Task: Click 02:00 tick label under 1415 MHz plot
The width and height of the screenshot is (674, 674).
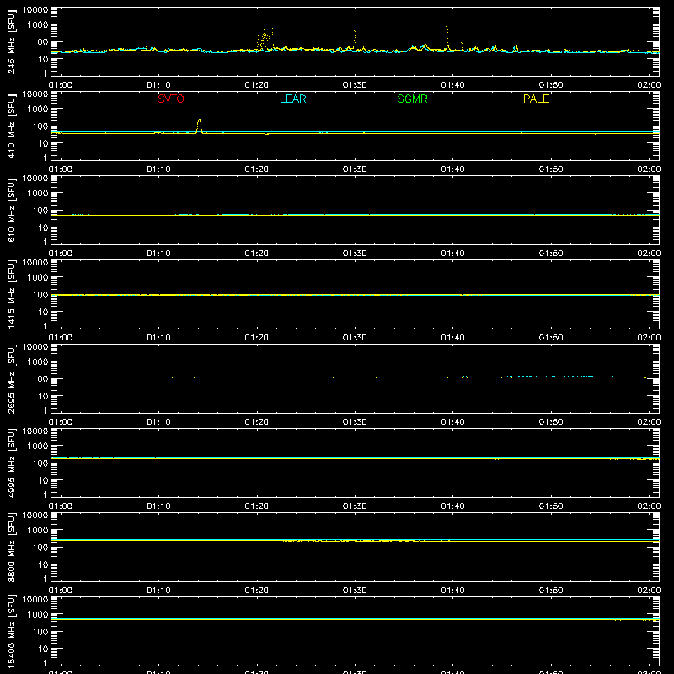Action: pos(649,338)
